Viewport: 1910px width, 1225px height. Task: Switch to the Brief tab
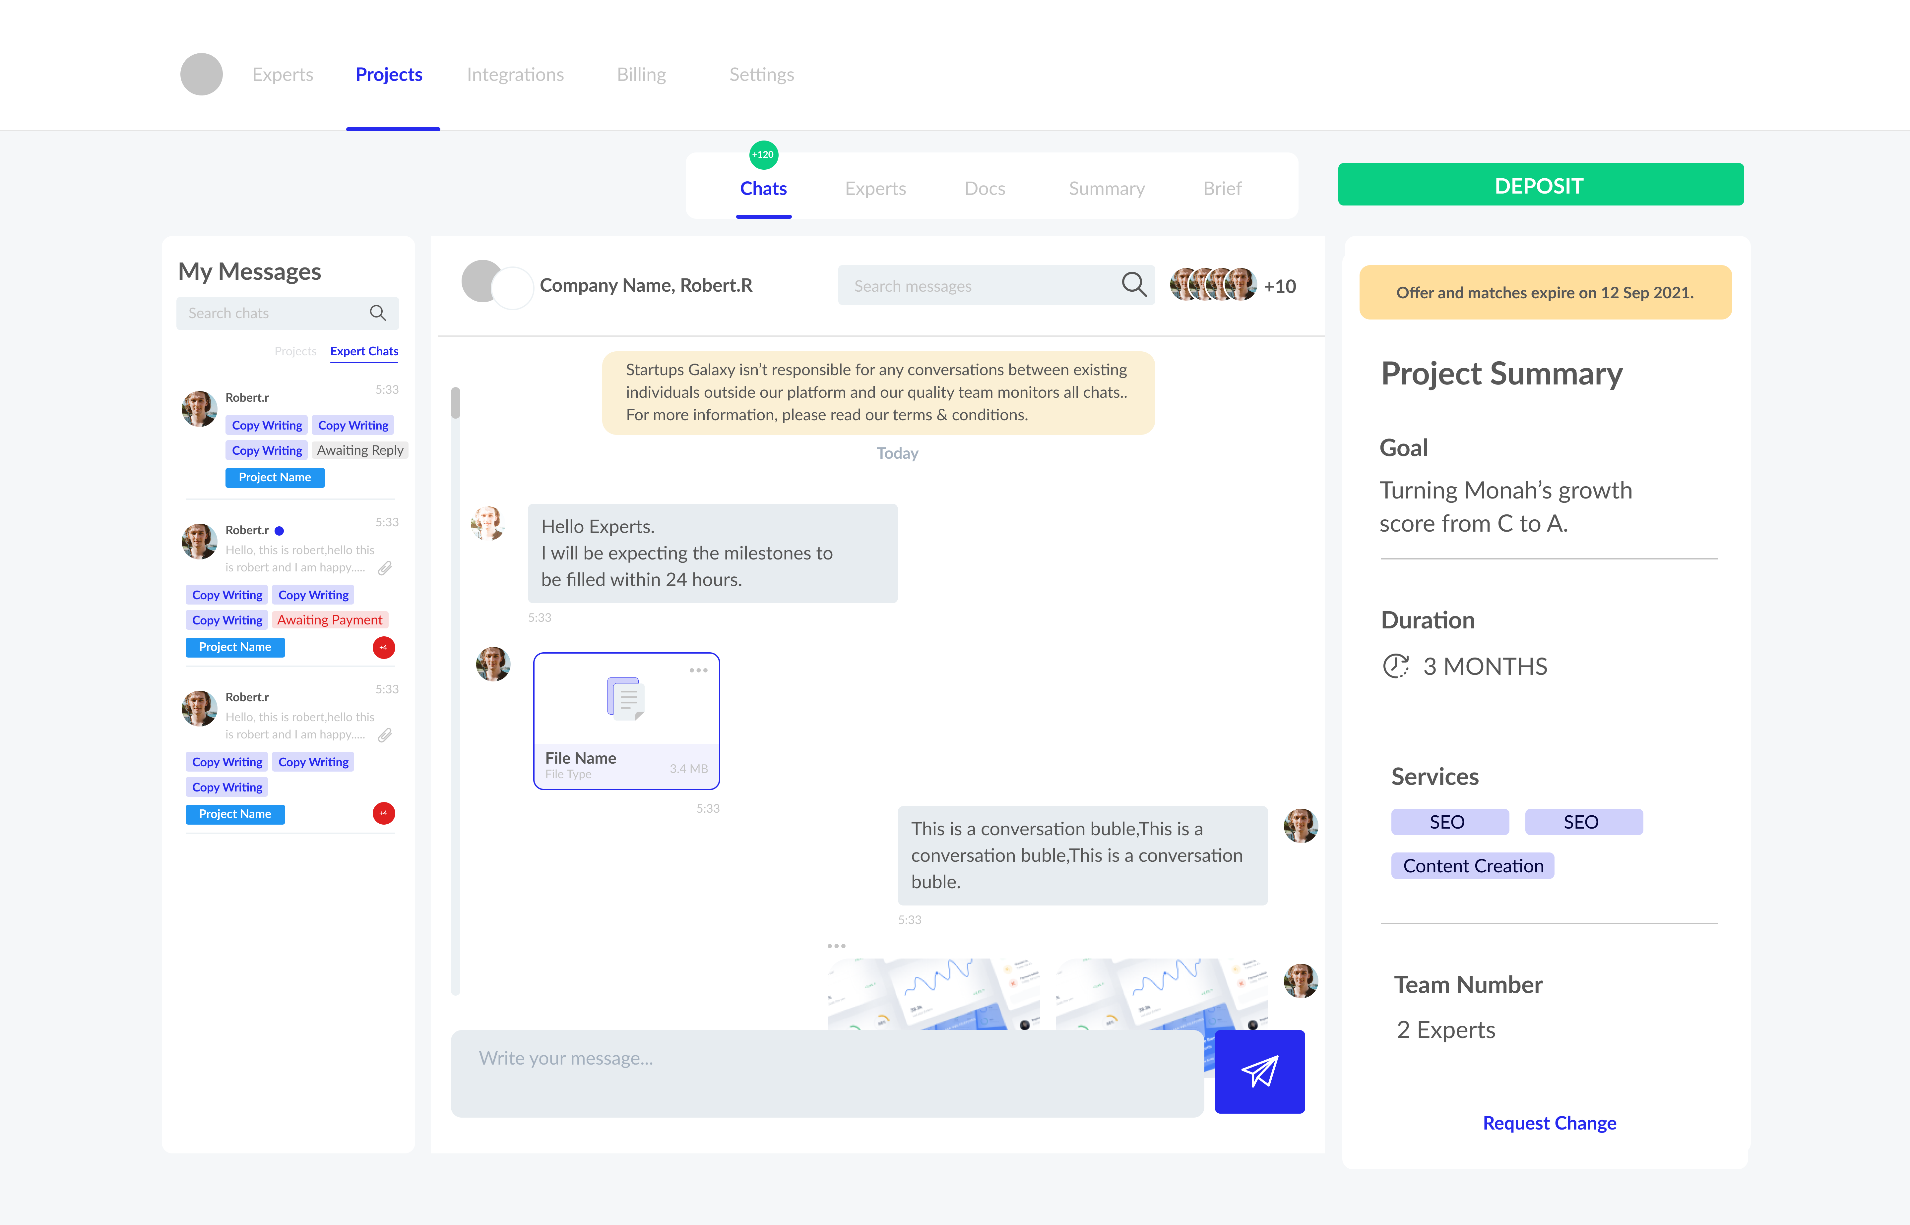[x=1222, y=189]
